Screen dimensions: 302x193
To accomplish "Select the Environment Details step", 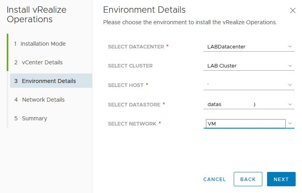I will coord(48,81).
